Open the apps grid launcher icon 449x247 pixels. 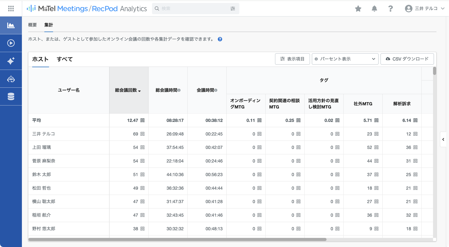[11, 9]
